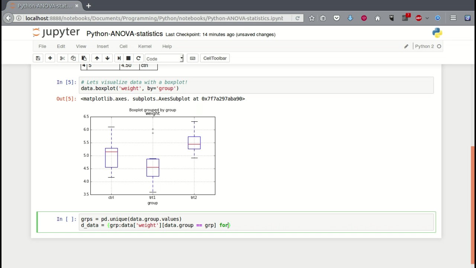Copy selected cell with the copy icon

click(x=73, y=58)
